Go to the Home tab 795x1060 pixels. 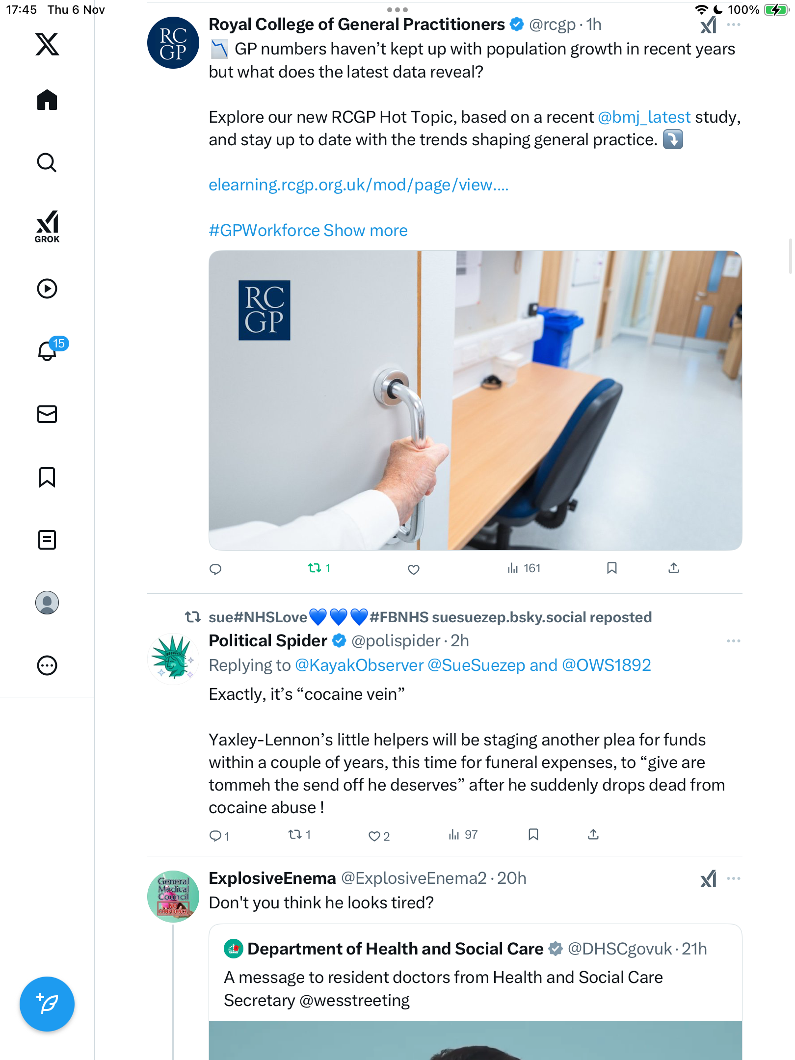(47, 100)
